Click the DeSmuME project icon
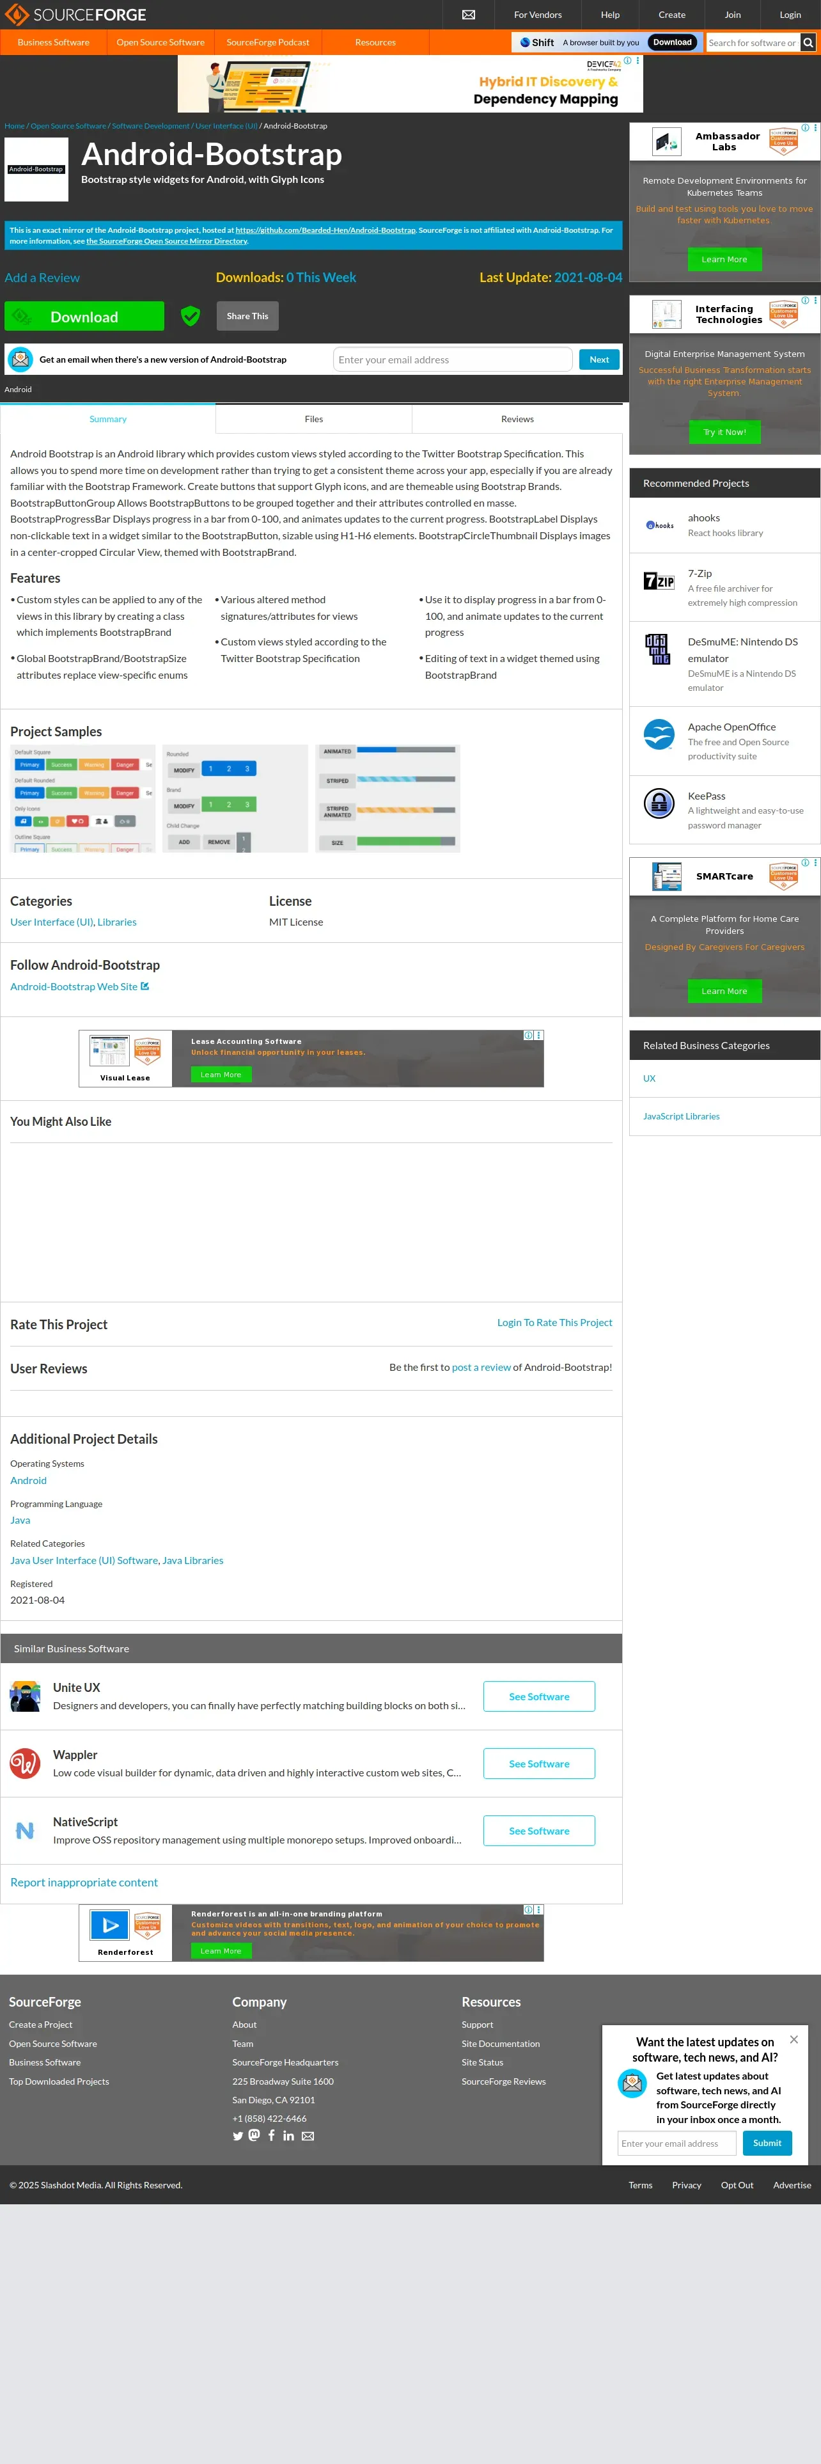821x2464 pixels. 657,649
